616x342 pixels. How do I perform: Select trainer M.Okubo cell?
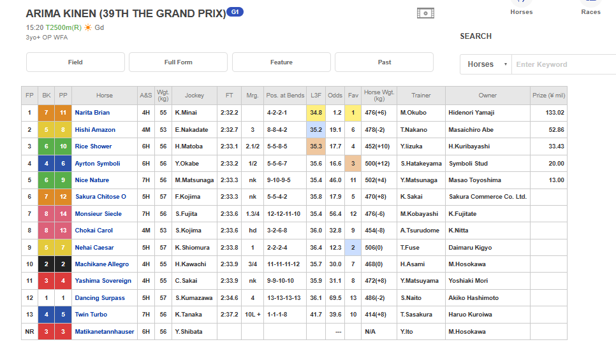(x=421, y=113)
